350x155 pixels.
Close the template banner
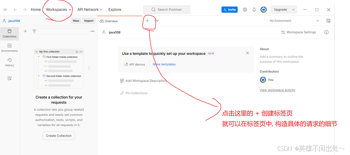pos(247,53)
